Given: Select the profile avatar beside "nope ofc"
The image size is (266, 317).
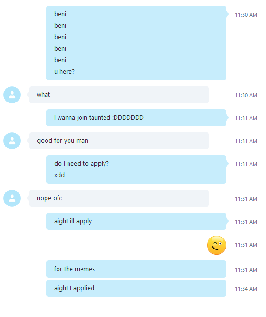Looking at the screenshot, I should (x=12, y=198).
